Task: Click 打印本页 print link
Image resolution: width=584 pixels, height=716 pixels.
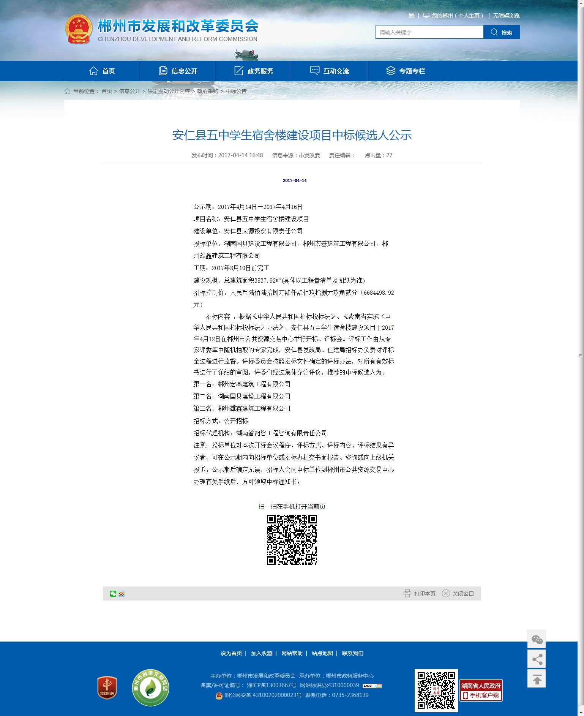Action: (425, 594)
